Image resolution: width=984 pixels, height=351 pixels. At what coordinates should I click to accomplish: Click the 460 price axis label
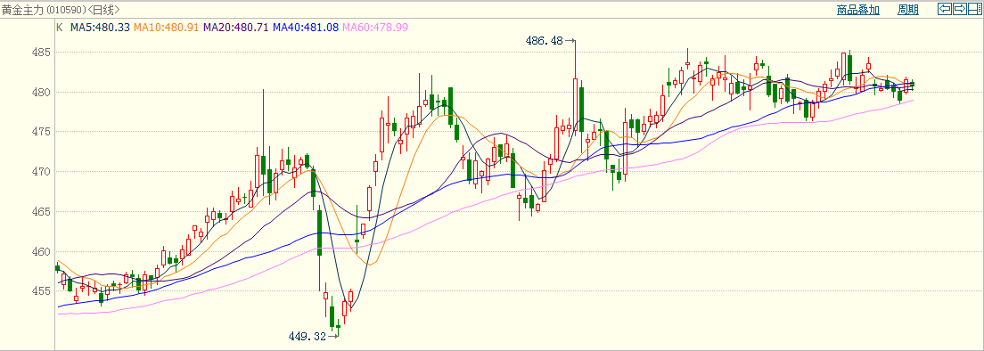(40, 252)
